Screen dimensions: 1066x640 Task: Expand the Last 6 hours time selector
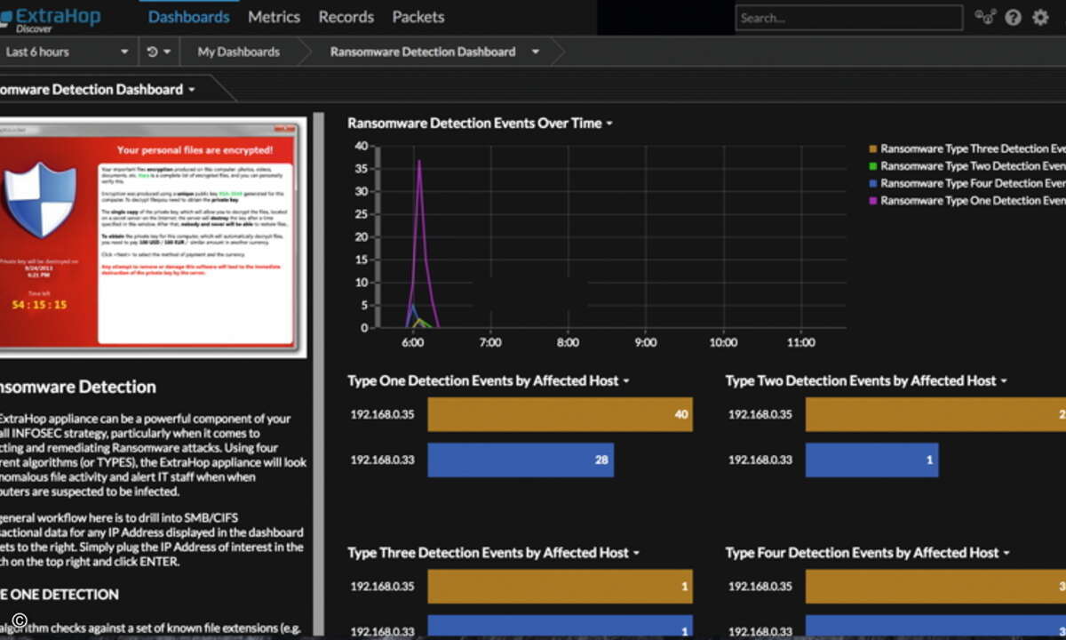[x=68, y=52]
